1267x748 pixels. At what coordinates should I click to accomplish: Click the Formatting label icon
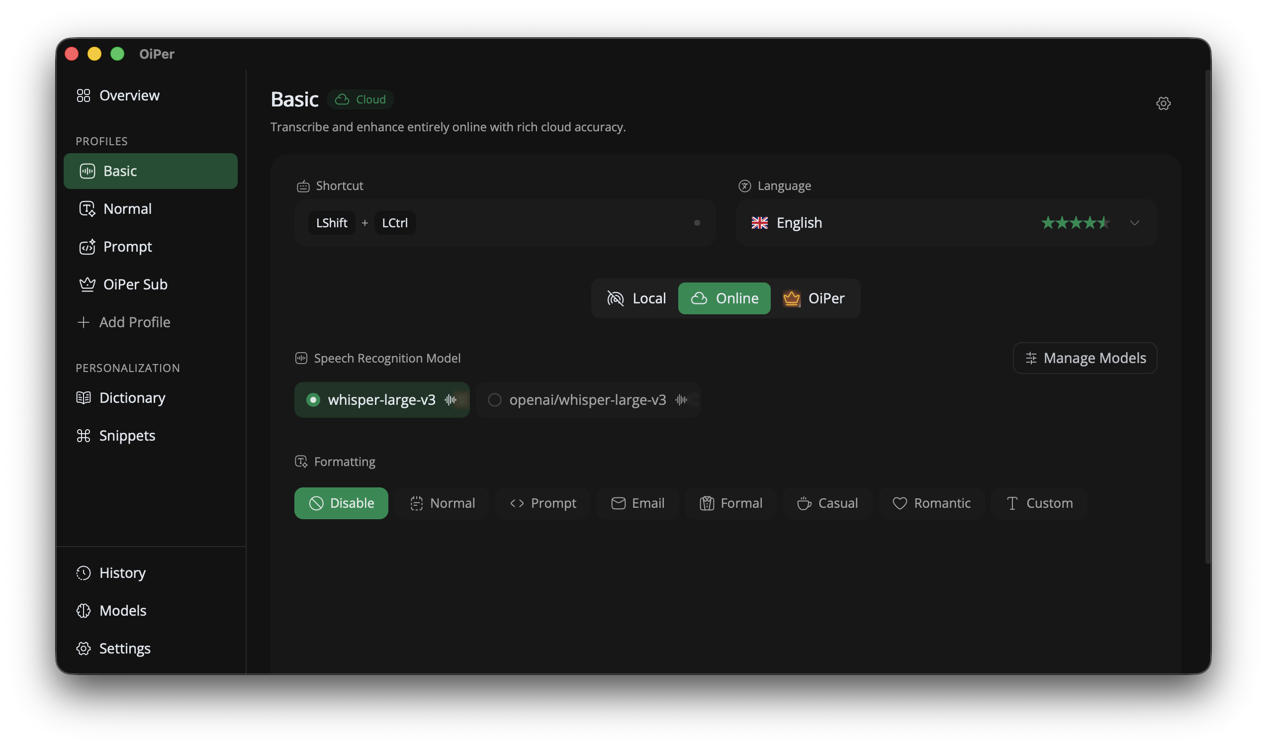coord(301,462)
